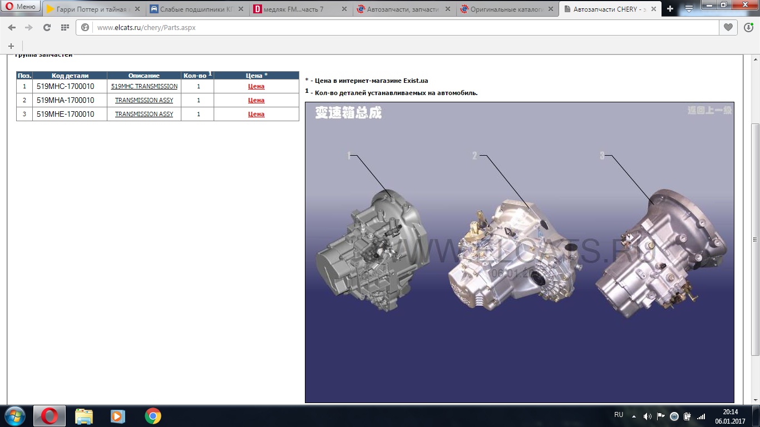Select the part code 519MHE-1700010
The width and height of the screenshot is (760, 427).
[65, 114]
